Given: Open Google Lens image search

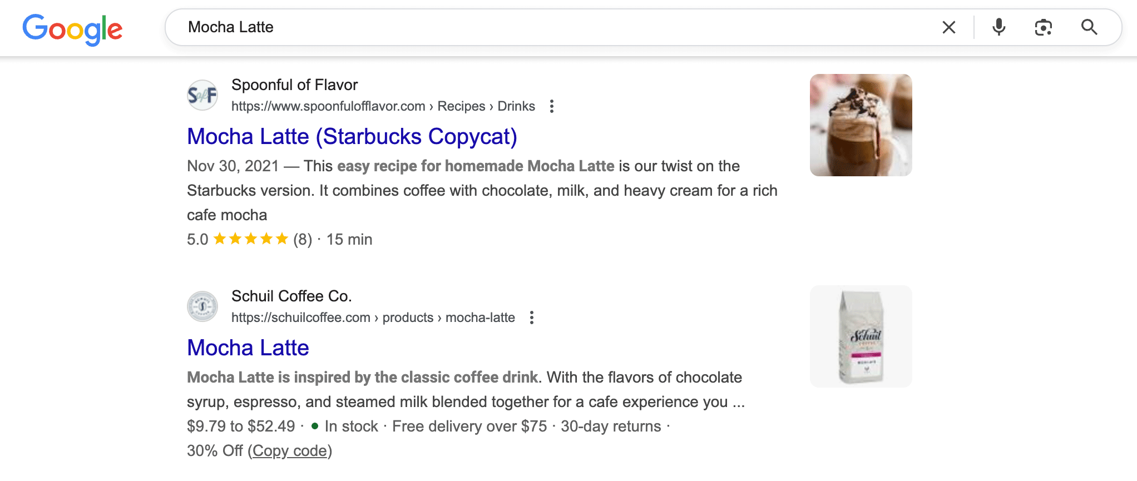Looking at the screenshot, I should point(1043,27).
